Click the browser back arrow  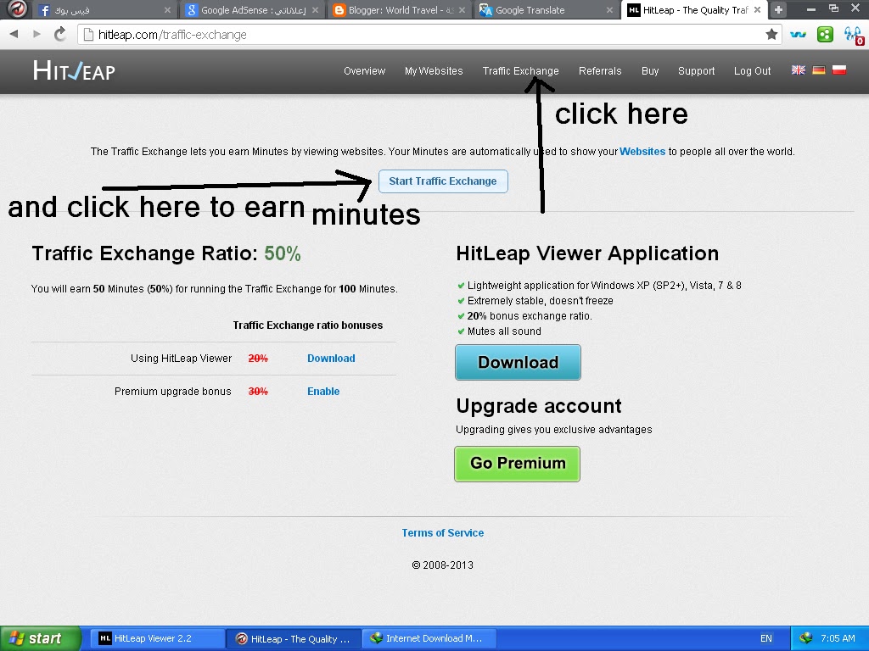pos(14,34)
